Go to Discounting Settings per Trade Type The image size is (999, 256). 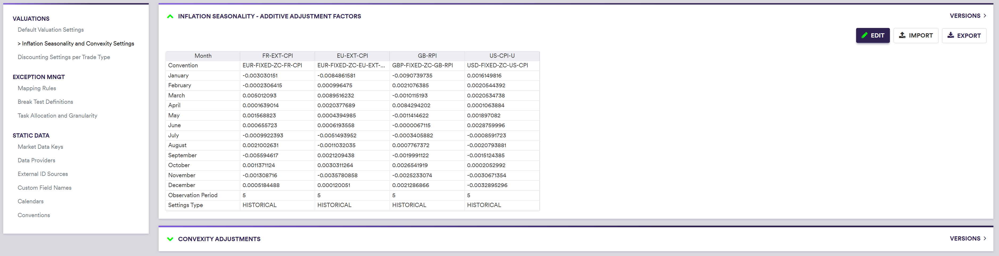coord(64,57)
